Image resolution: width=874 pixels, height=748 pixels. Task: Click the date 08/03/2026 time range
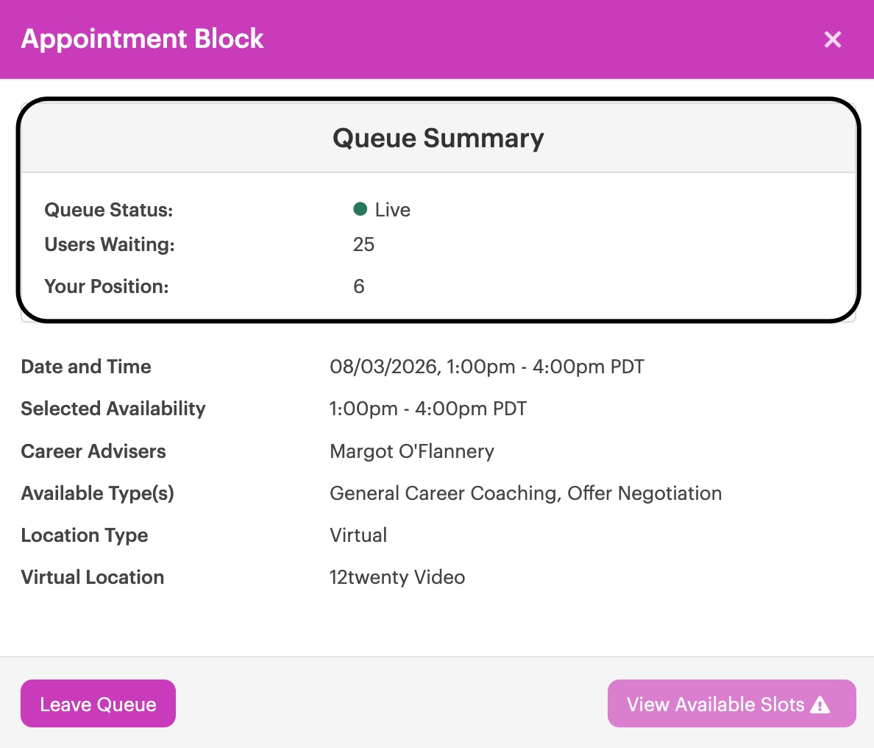[486, 367]
